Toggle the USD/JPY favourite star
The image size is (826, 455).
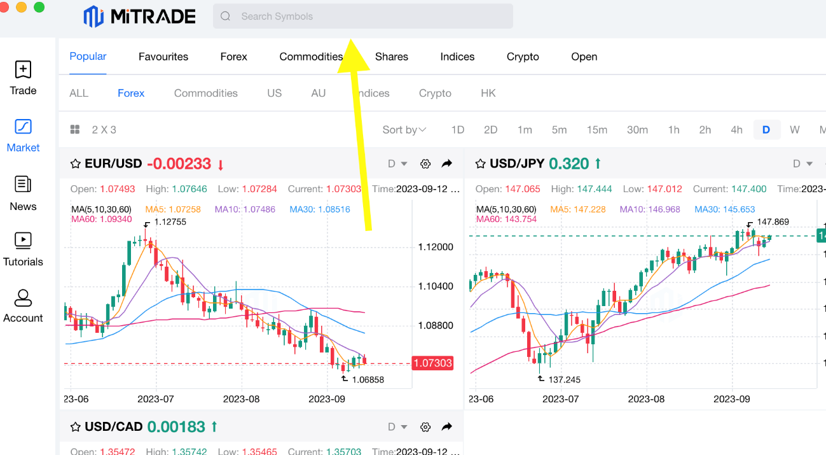(480, 164)
